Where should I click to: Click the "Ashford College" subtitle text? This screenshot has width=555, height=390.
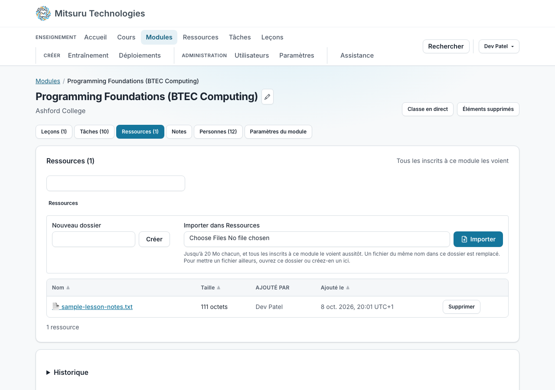click(61, 111)
